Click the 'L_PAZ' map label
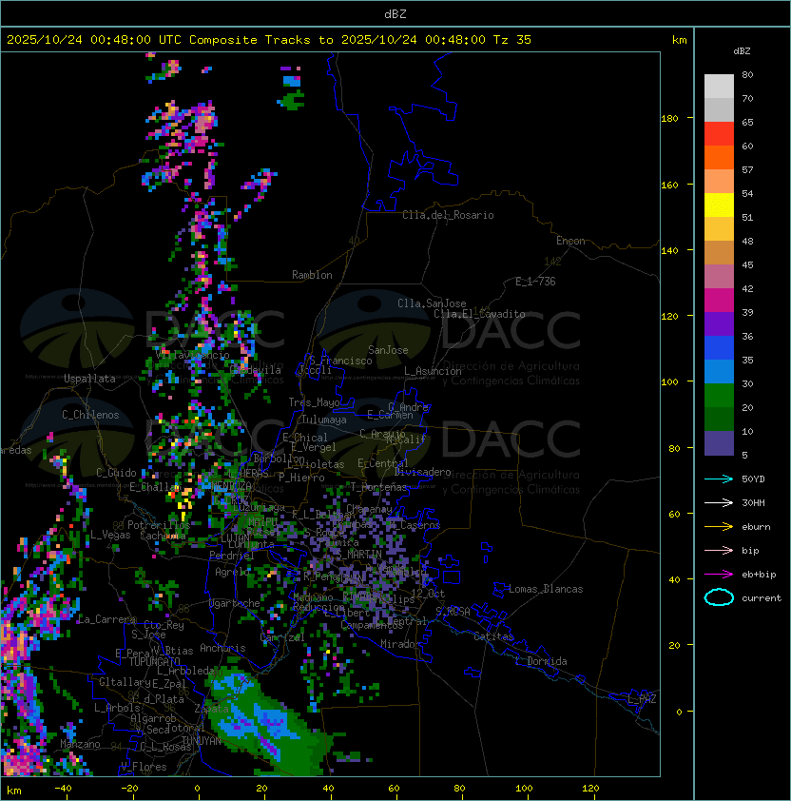 (x=642, y=699)
